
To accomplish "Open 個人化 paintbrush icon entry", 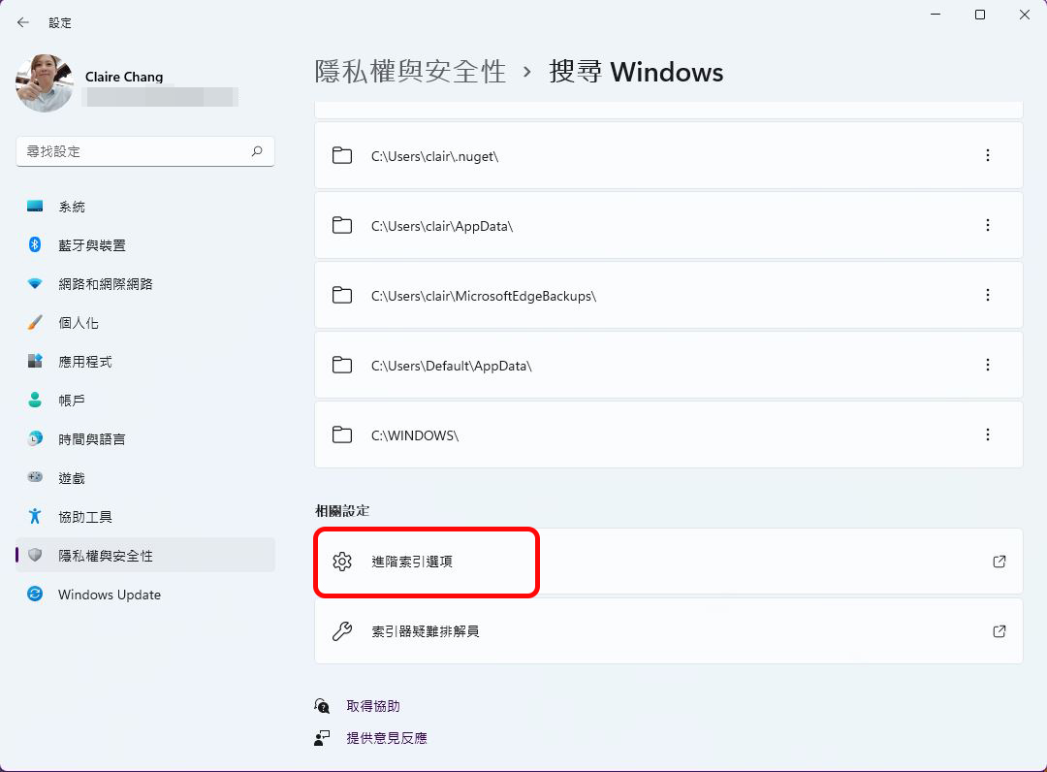I will pyautogui.click(x=35, y=323).
